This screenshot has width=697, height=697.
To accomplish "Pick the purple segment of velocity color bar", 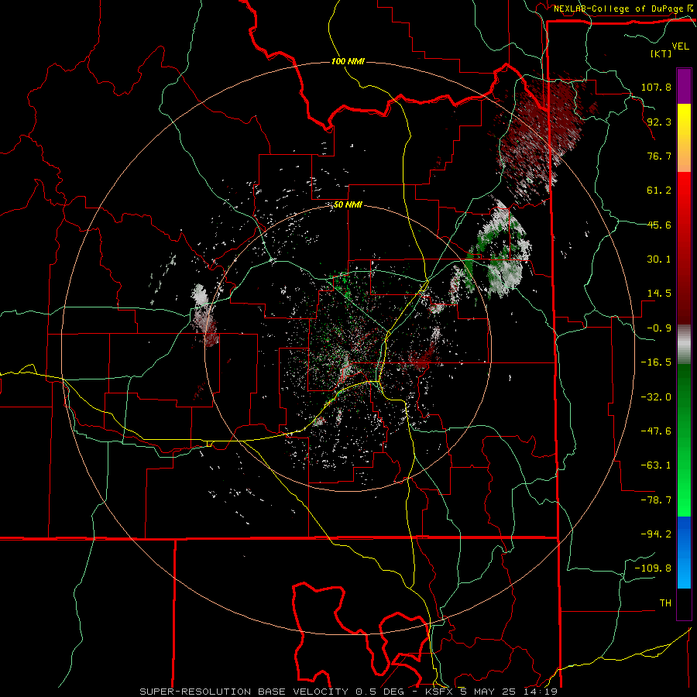I will coord(684,86).
